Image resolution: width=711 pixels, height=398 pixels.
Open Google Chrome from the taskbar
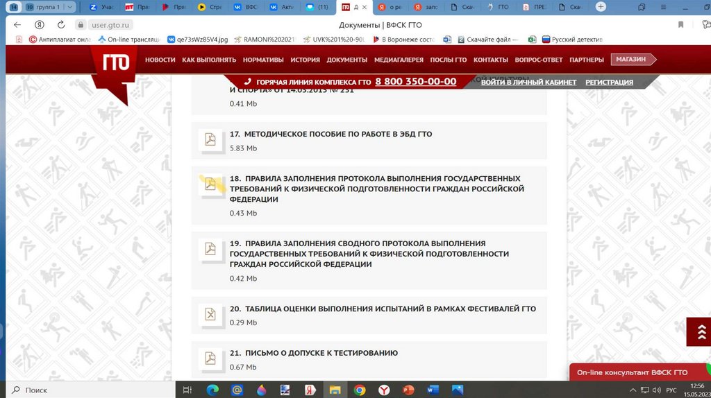tap(360, 390)
